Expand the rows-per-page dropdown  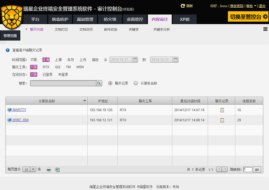click(x=33, y=169)
